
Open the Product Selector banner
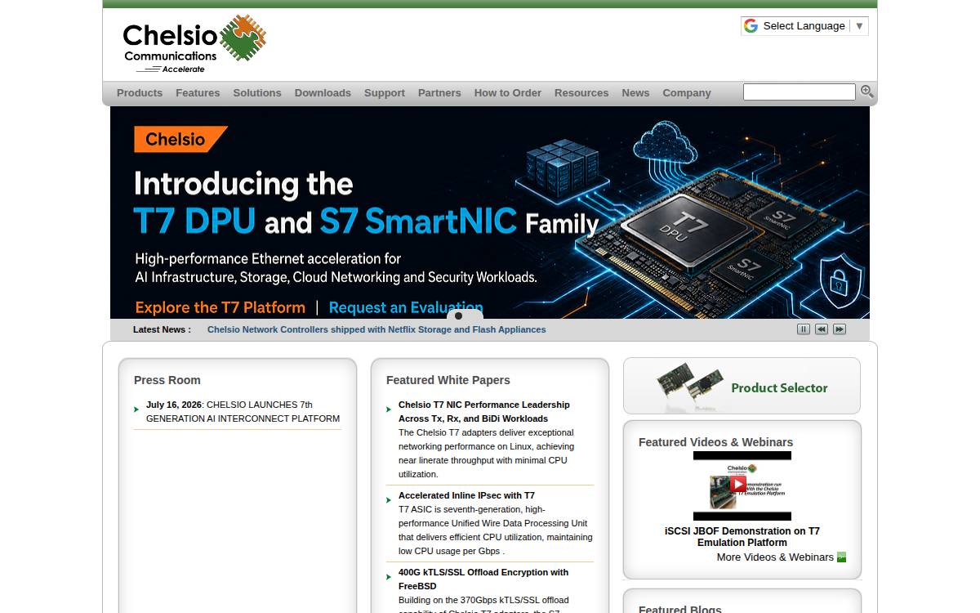pyautogui.click(x=742, y=386)
